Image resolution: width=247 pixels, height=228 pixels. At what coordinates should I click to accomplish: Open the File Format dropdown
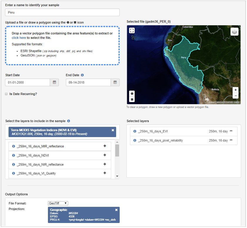[58, 203]
